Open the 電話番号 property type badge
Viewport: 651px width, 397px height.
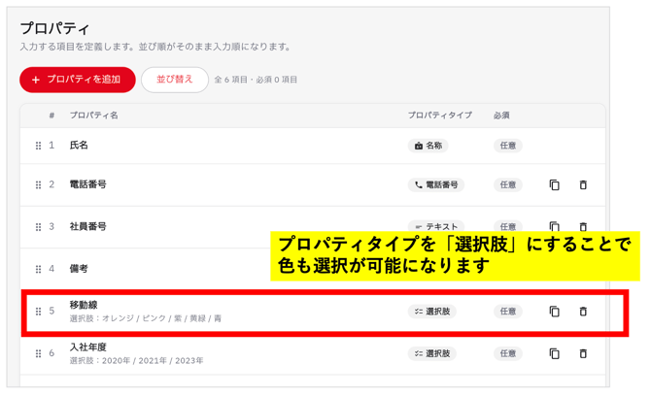tap(436, 185)
